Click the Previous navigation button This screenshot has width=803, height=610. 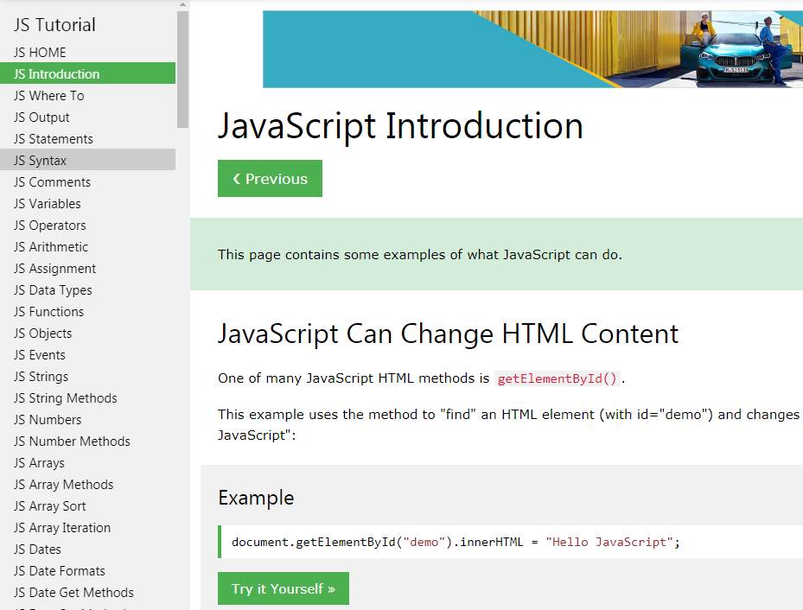coord(270,179)
